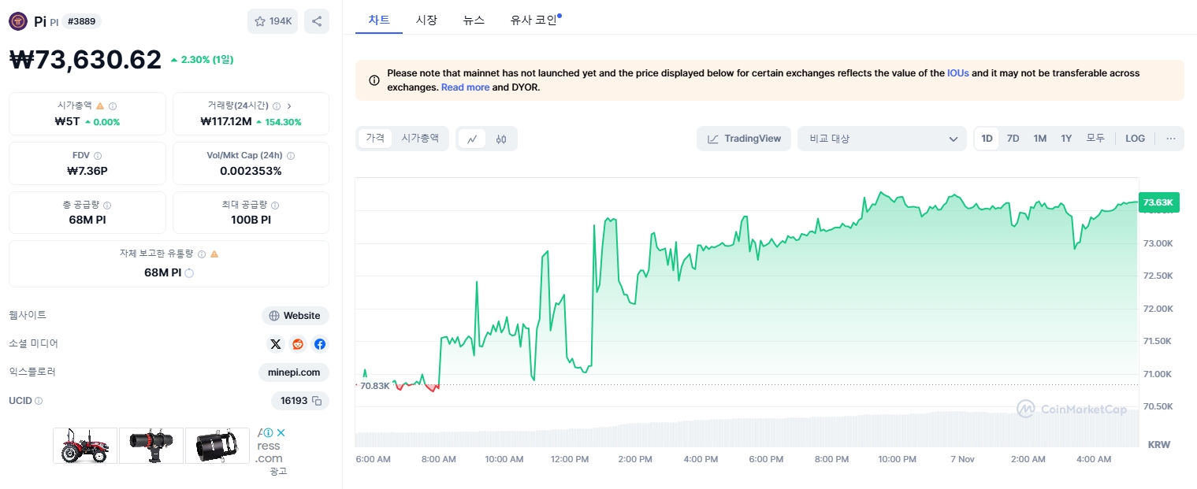Open Pi's Reddit community page
Image resolution: width=1197 pixels, height=489 pixels.
tap(297, 344)
